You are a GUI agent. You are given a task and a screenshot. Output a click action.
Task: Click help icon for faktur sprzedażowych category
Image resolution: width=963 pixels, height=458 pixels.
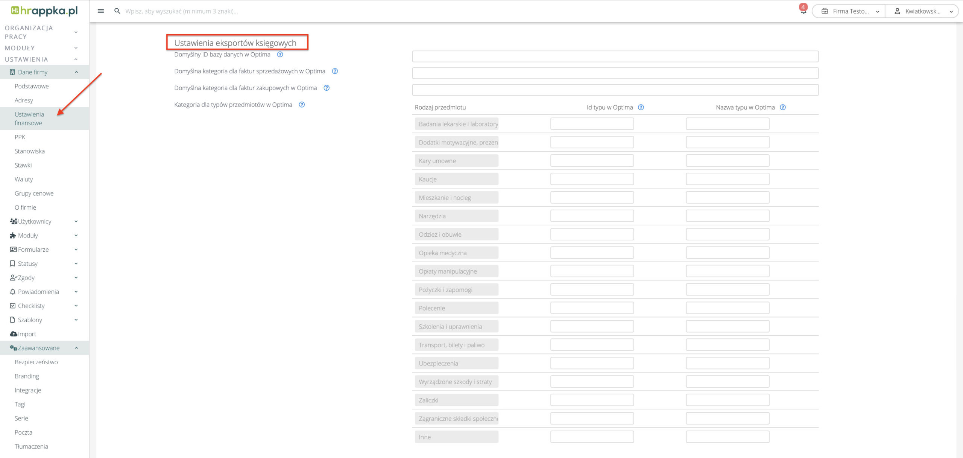point(335,71)
